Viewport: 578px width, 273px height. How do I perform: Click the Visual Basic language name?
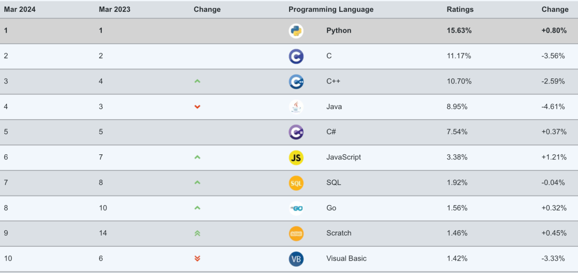[346, 258]
